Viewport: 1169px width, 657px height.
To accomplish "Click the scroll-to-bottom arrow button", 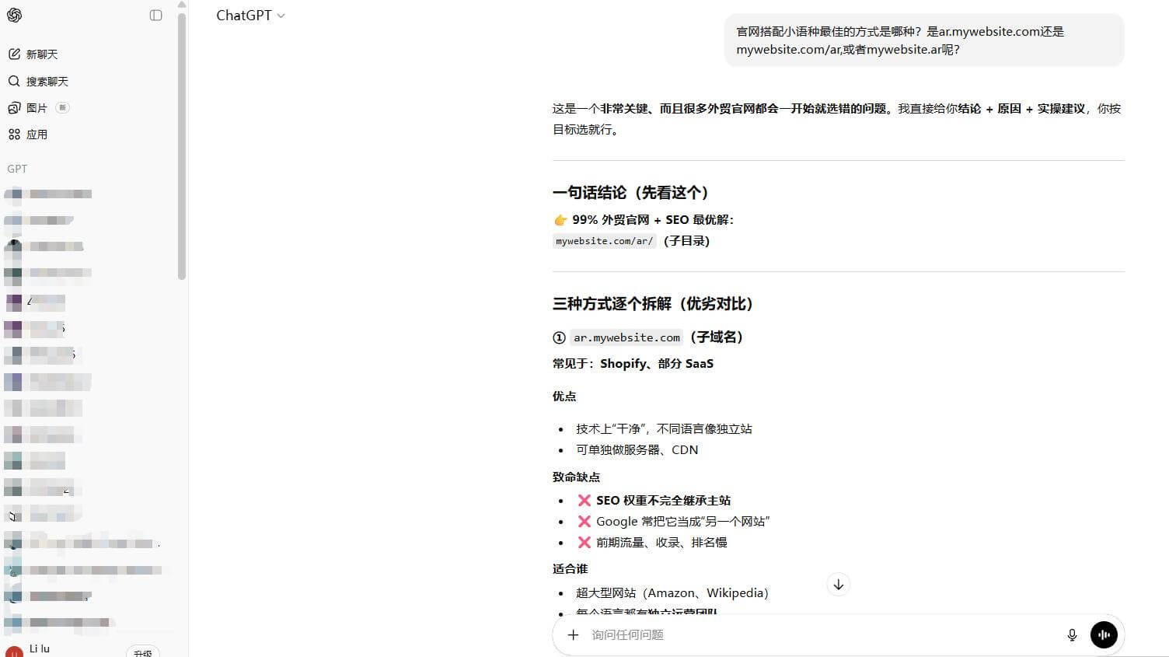I will click(838, 585).
